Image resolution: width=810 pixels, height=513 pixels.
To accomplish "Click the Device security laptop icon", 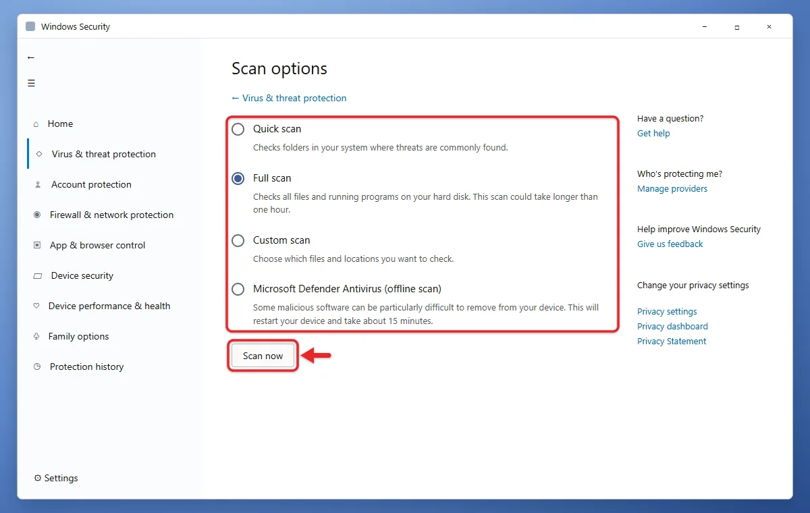I will (38, 275).
